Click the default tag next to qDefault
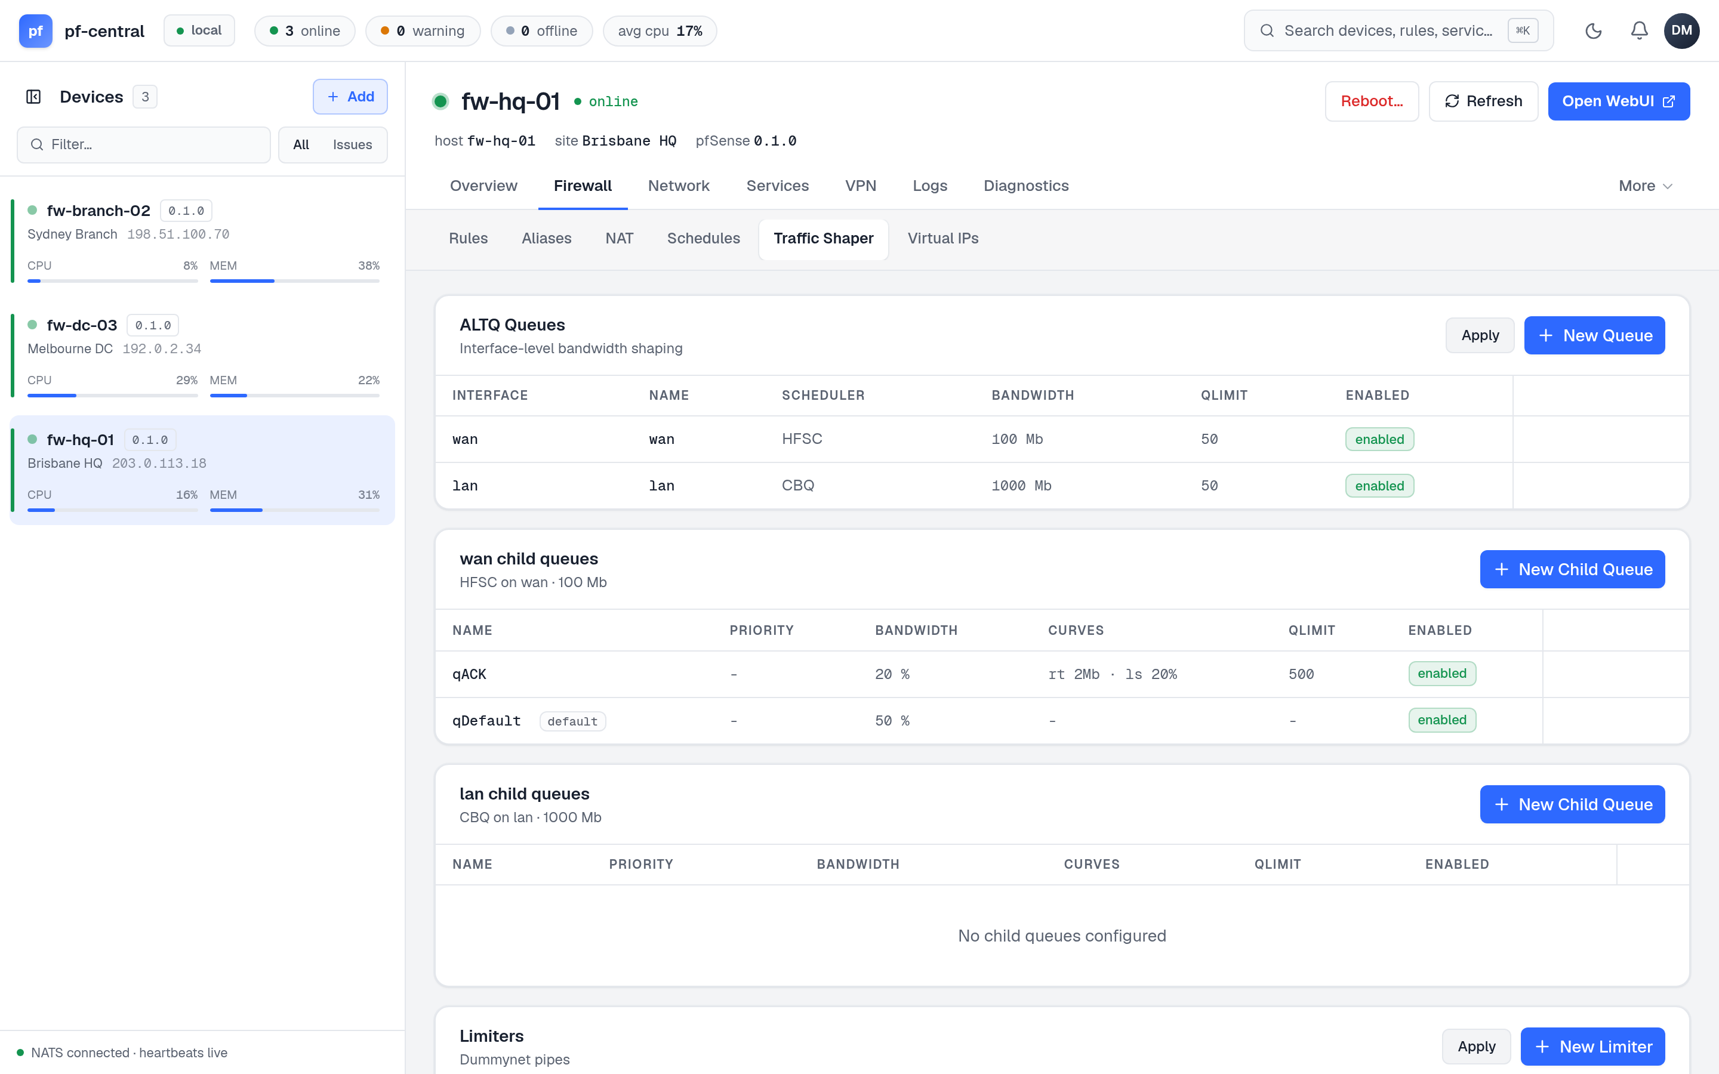The width and height of the screenshot is (1719, 1074). [572, 721]
